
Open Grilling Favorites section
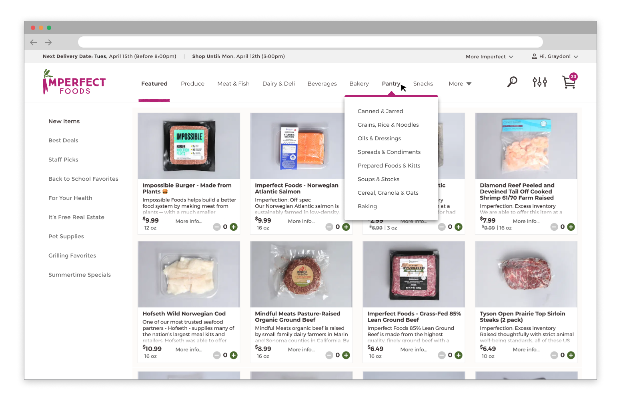72,255
